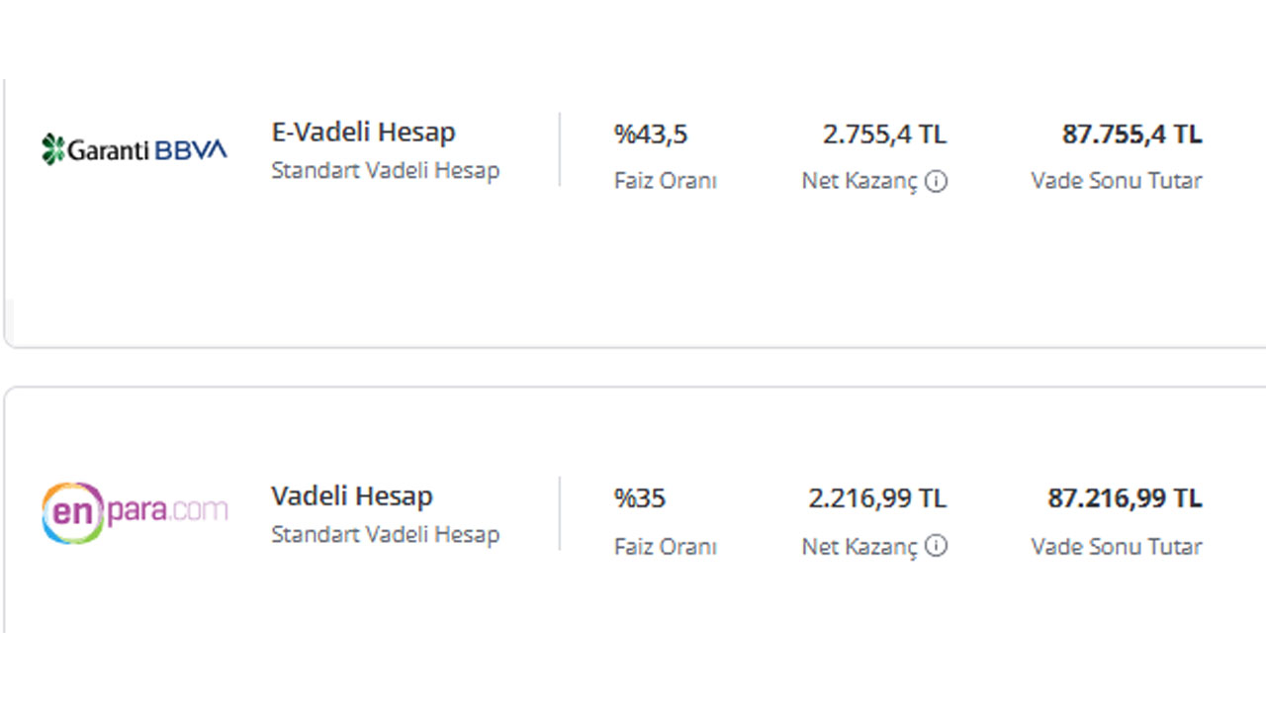Viewport: 1266px width, 712px height.
Task: Click the enpara.com logo
Action: click(135, 512)
